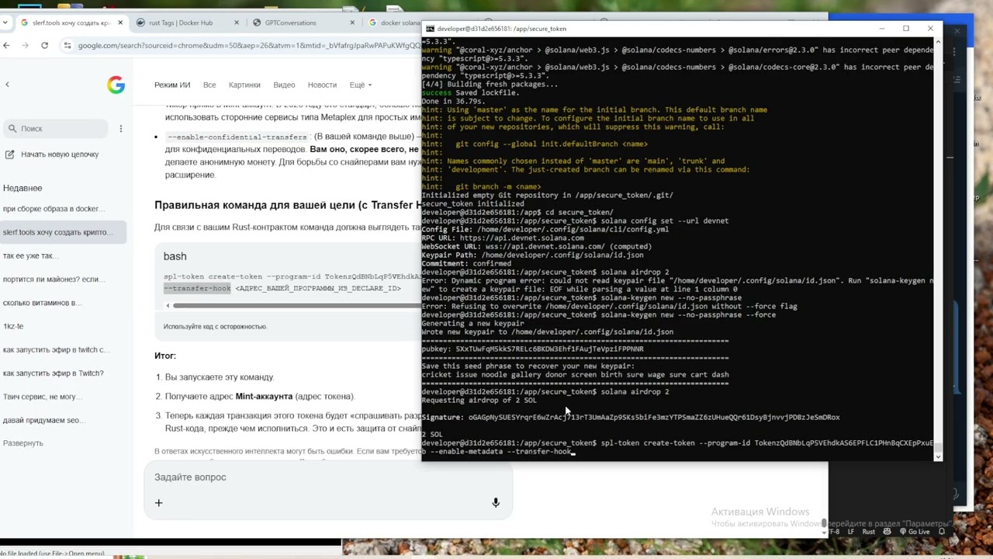Open notifications bell in VS Code status bar
The width and height of the screenshot is (993, 559).
941,532
